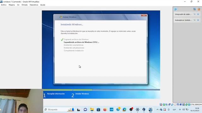Launch Firefox from the taskbar

(x=105, y=110)
